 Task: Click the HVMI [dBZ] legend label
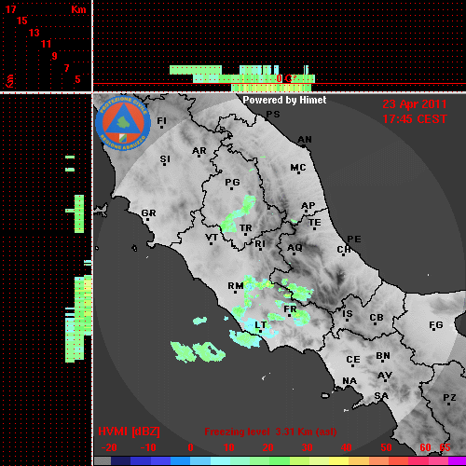(129, 432)
